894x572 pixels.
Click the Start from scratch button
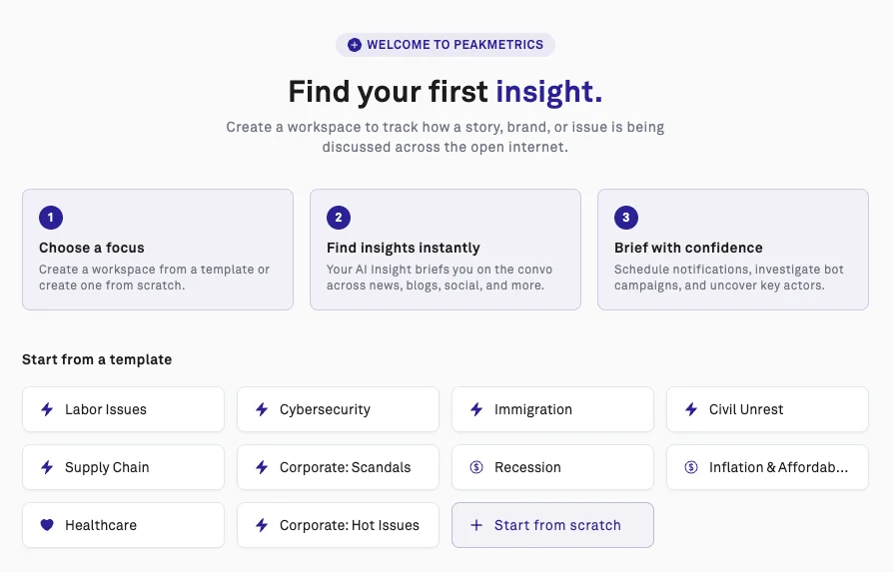click(552, 525)
